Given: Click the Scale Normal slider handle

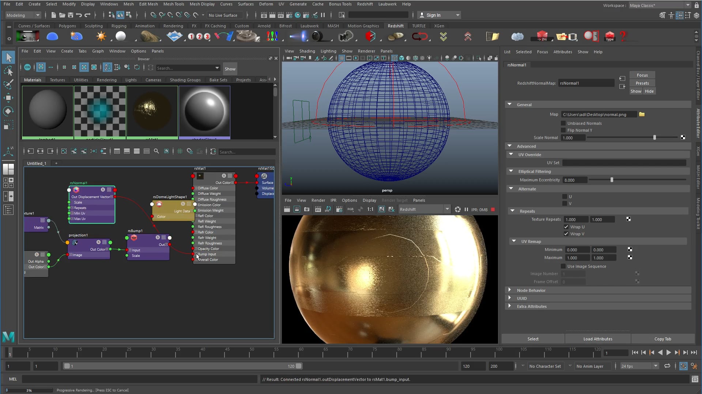Looking at the screenshot, I should (654, 138).
